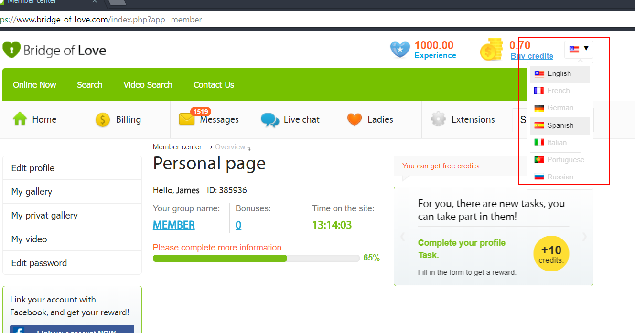Click the Bridge of Love heart logo
Viewport: 635px width, 333px height.
point(11,50)
